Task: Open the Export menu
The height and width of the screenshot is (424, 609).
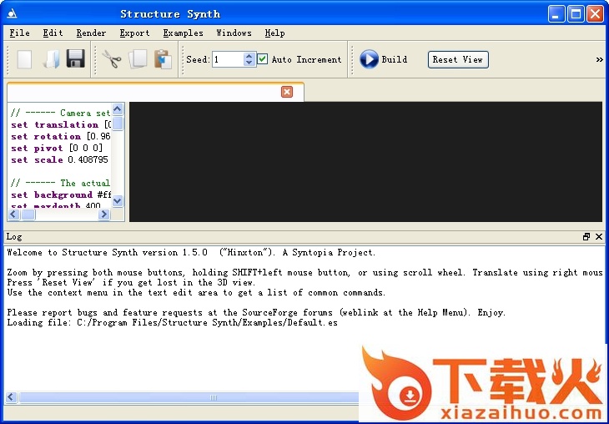Action: tap(134, 33)
